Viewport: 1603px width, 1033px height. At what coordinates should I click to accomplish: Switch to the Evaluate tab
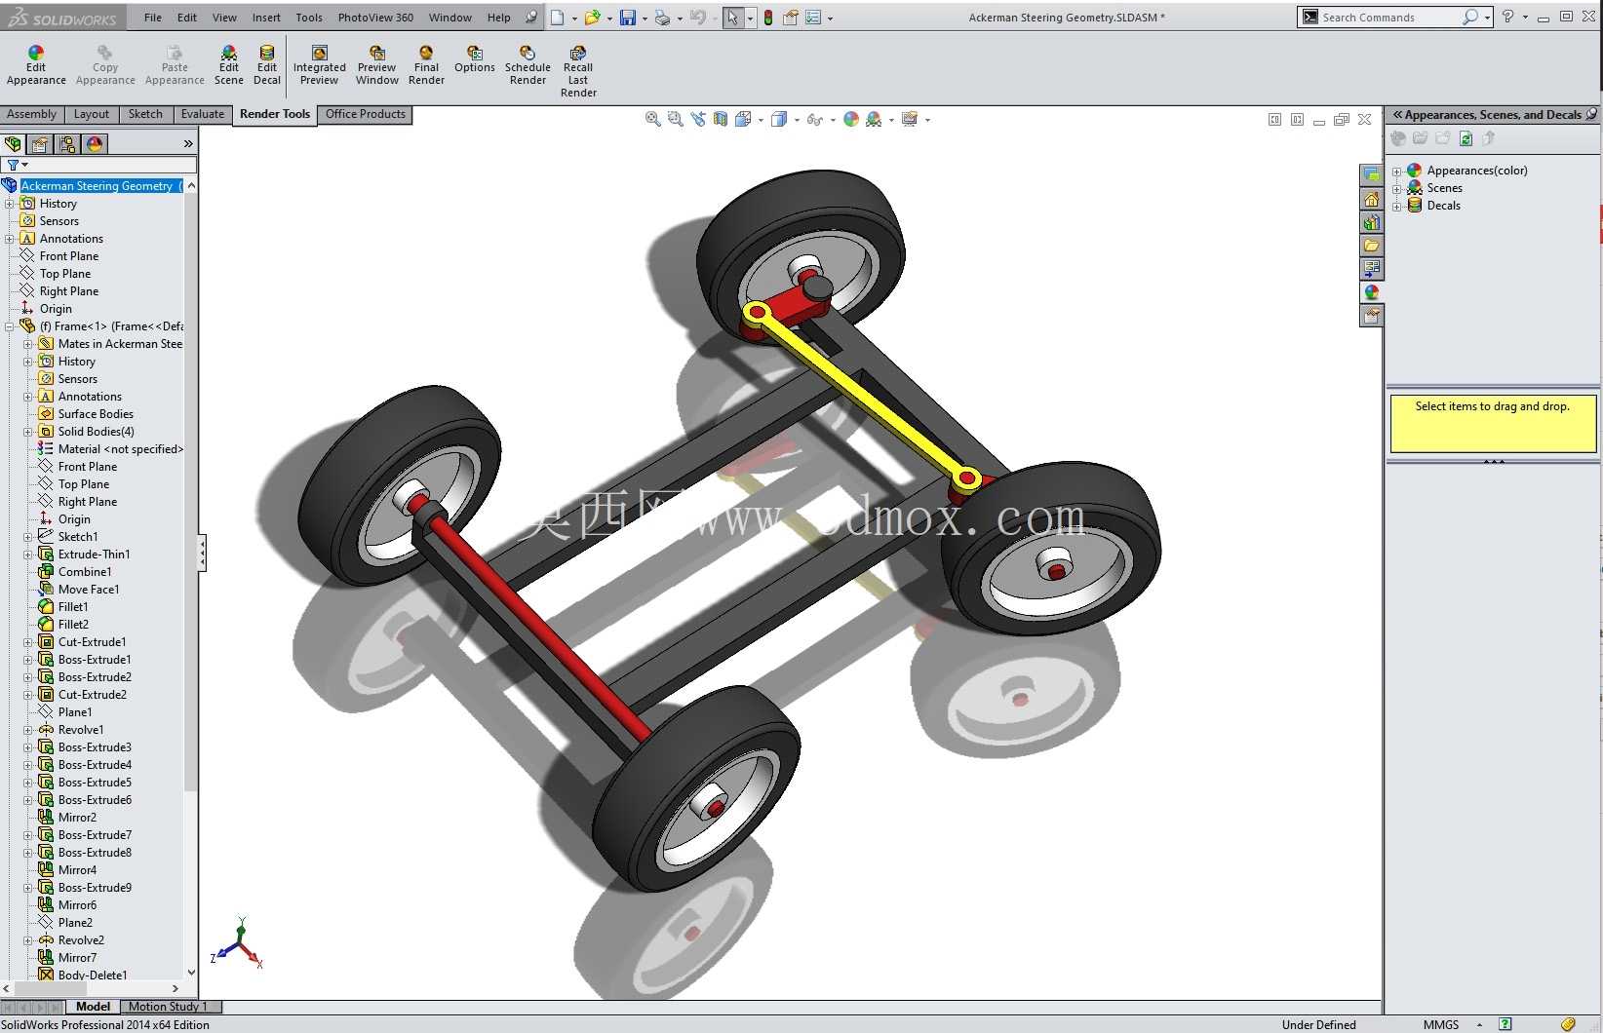click(x=203, y=114)
